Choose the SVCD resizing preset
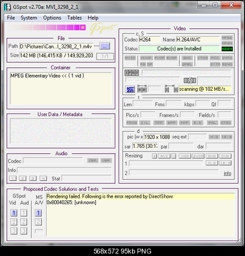The image size is (245, 256). click(198, 156)
